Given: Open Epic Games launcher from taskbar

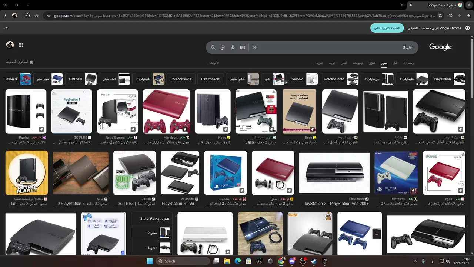Looking at the screenshot, I should click(325, 261).
